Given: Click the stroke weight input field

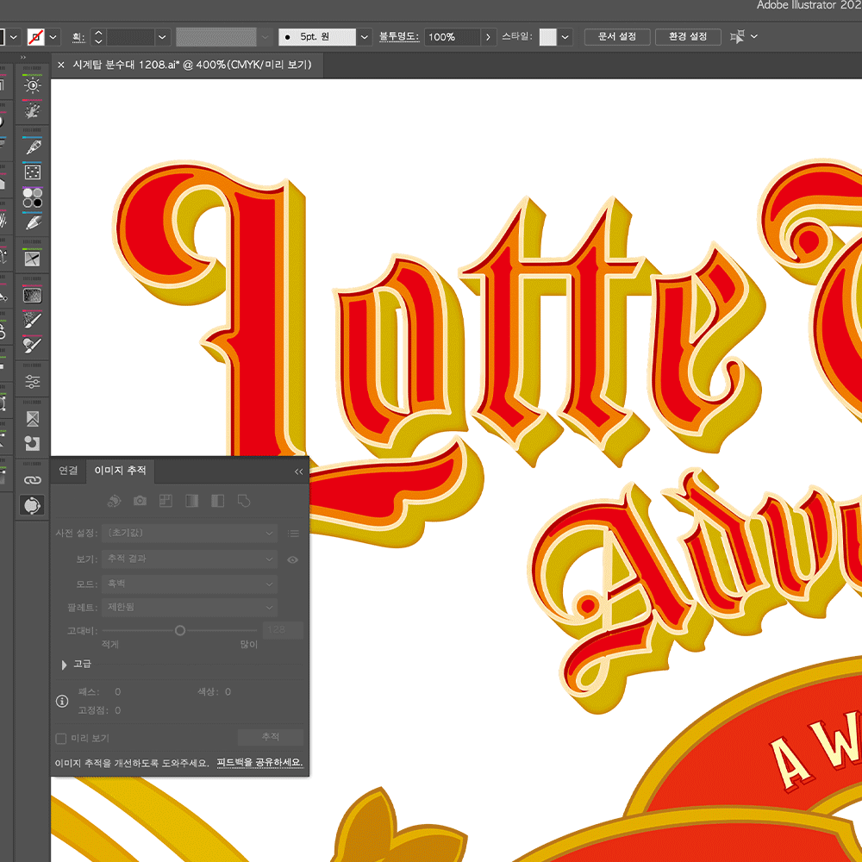Looking at the screenshot, I should coord(130,37).
